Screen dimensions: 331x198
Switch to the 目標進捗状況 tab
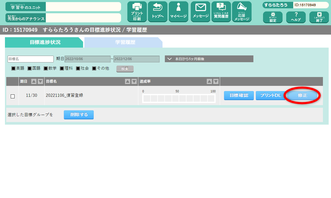click(44, 42)
